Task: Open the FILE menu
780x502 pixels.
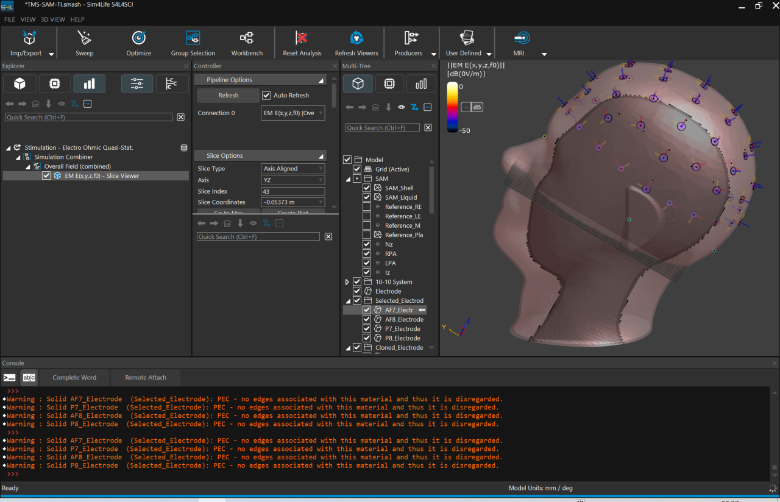Action: [x=10, y=19]
